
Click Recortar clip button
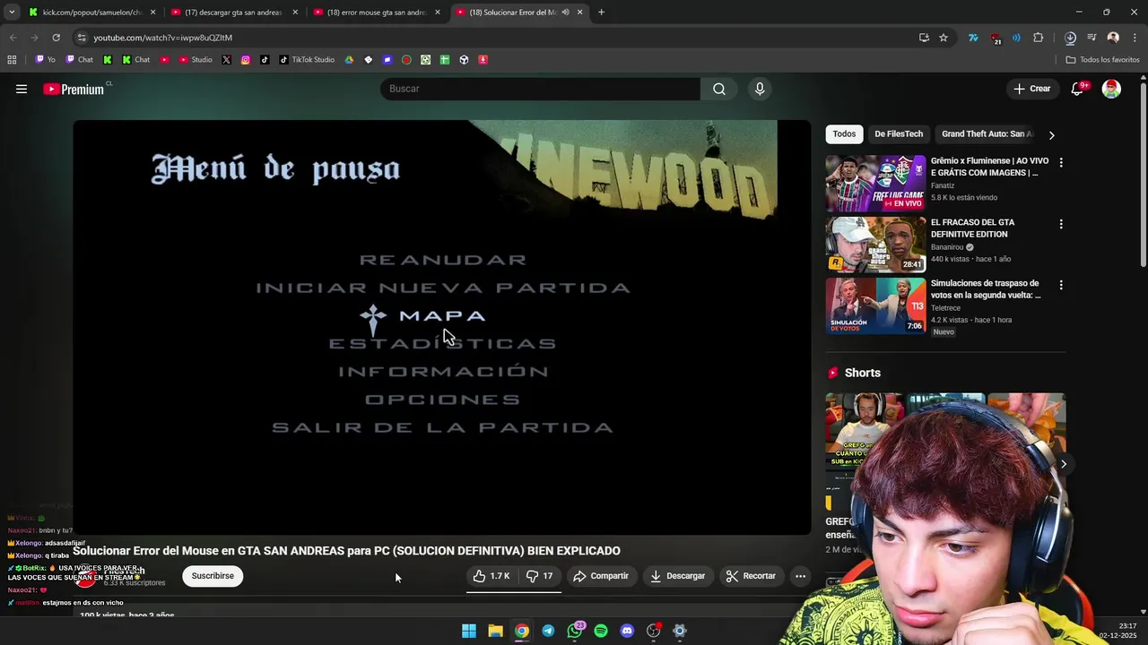click(751, 576)
